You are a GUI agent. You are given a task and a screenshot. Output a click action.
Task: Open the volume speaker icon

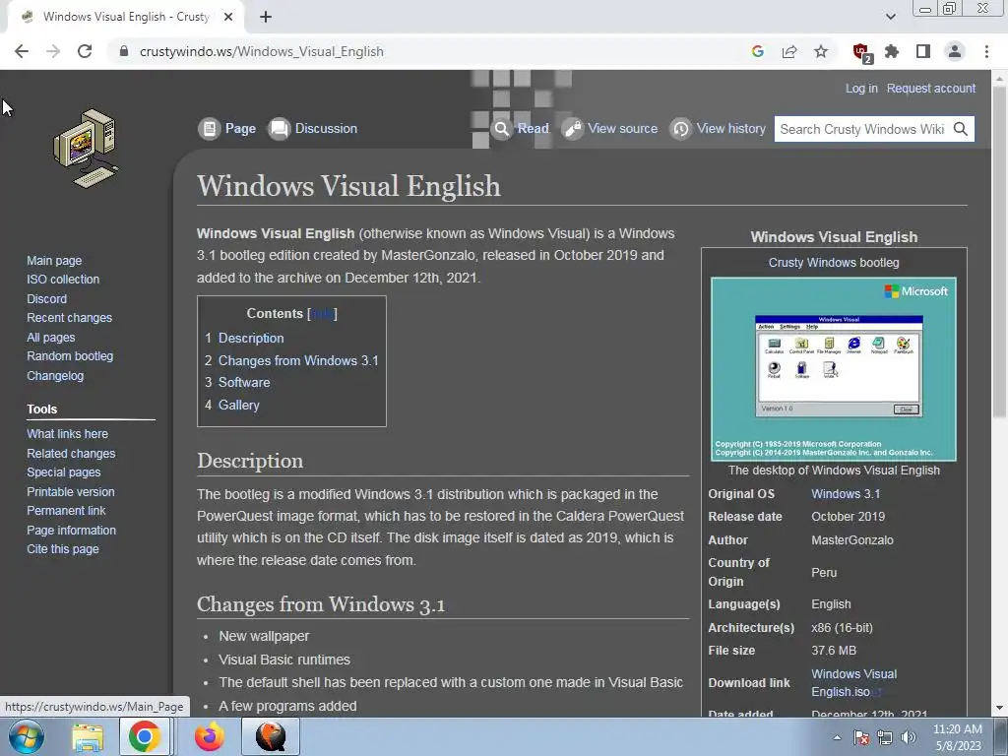pos(909,737)
